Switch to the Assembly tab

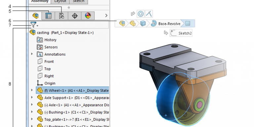pyautogui.click(x=40, y=1)
